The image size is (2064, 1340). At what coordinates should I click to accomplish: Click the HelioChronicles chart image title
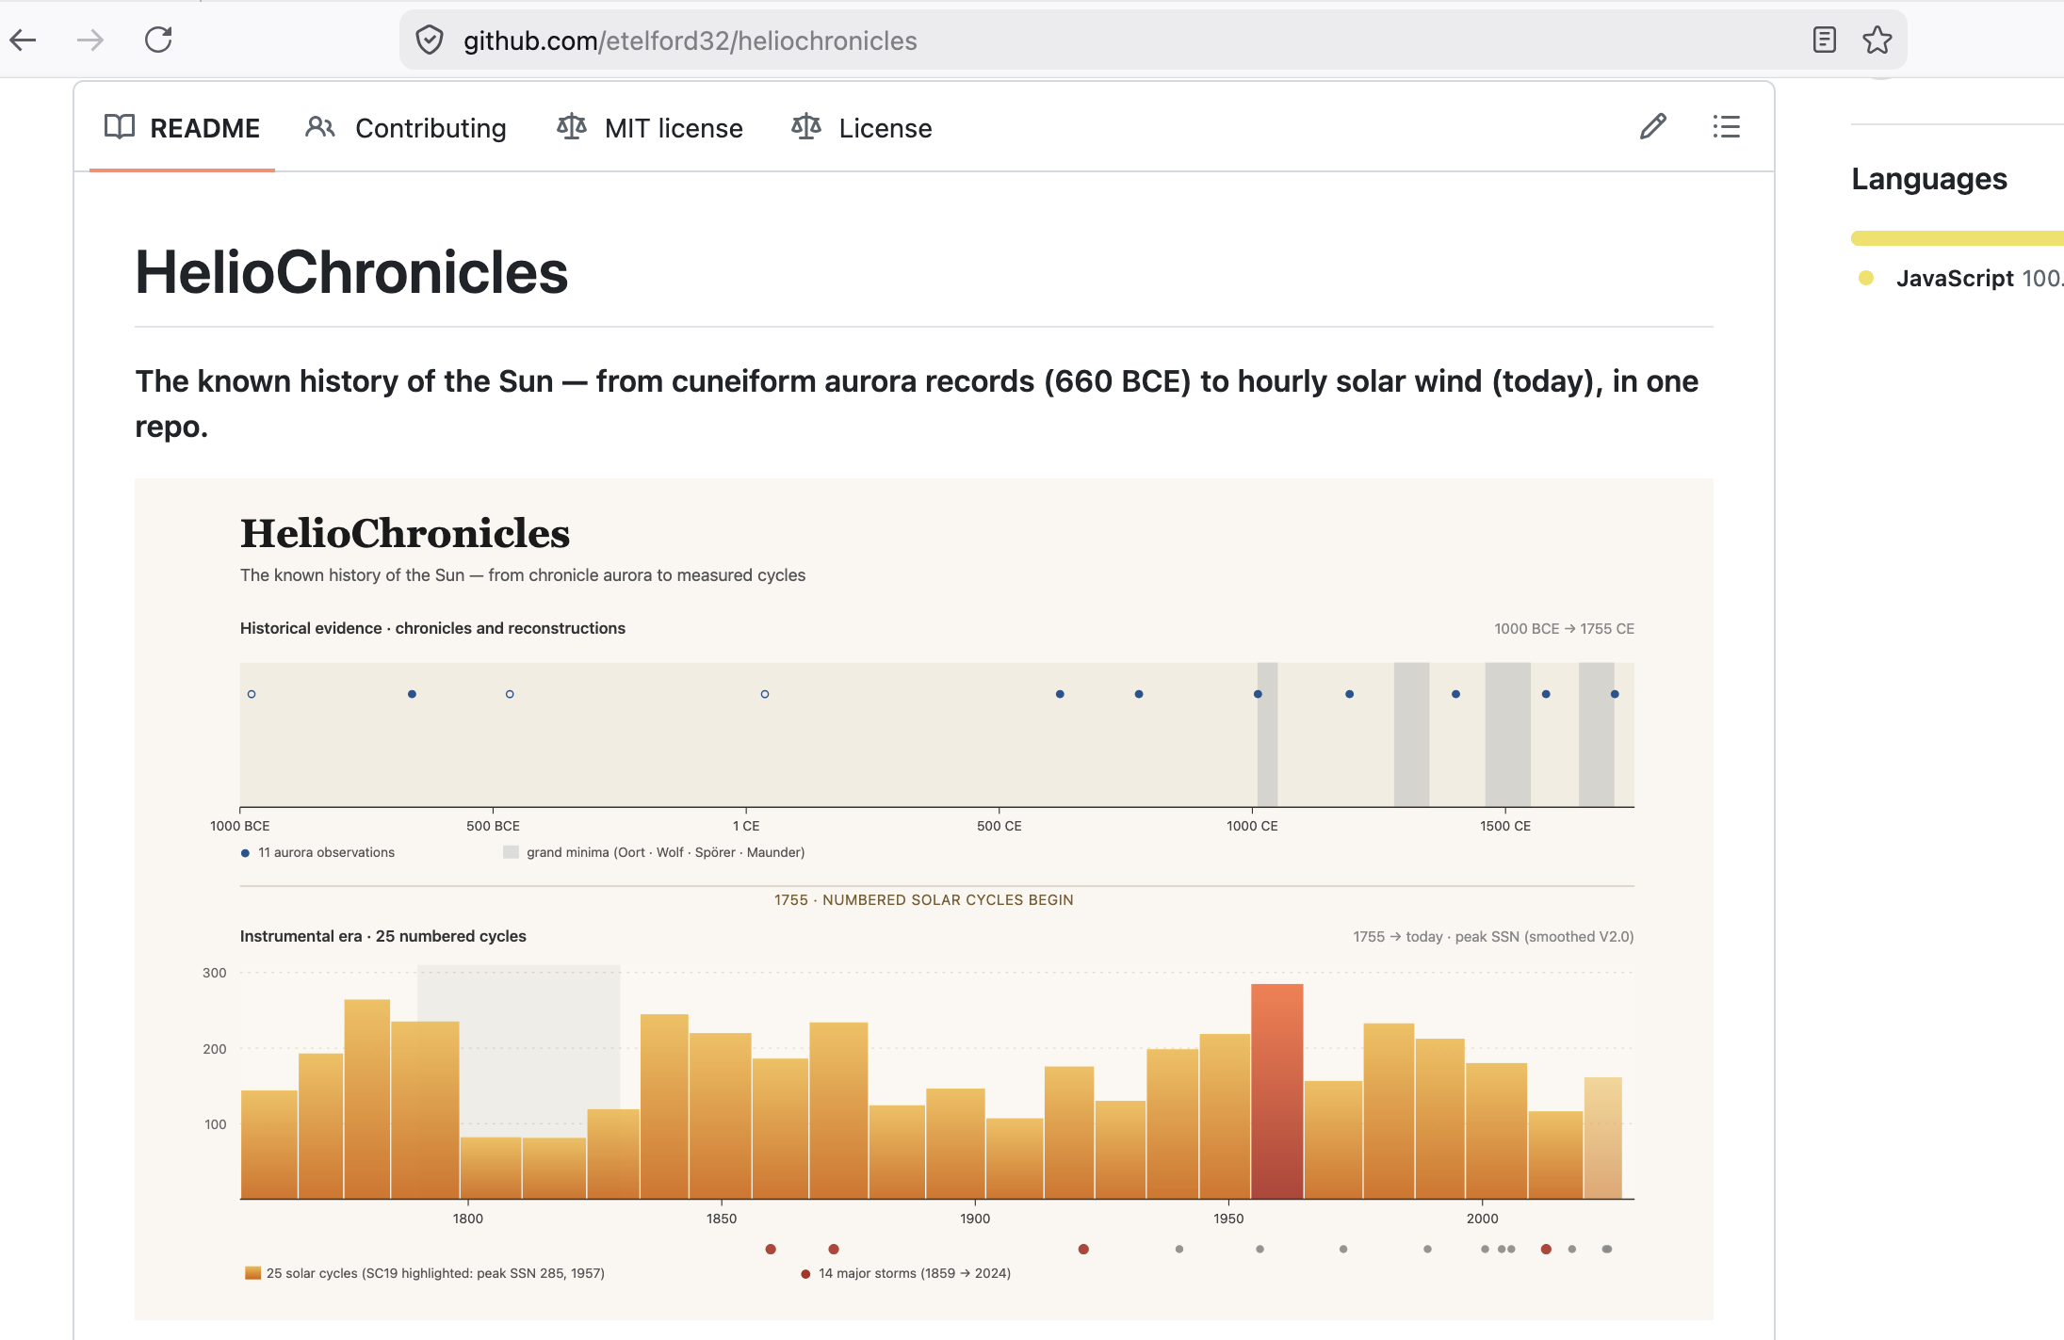(405, 533)
